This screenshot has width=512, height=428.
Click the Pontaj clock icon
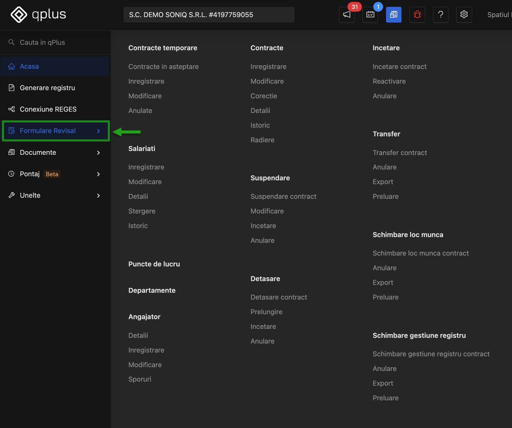11,174
